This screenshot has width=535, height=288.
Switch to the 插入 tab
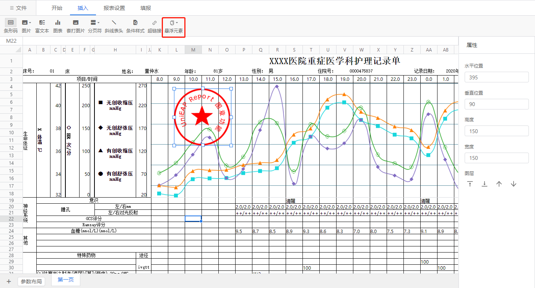coord(83,8)
